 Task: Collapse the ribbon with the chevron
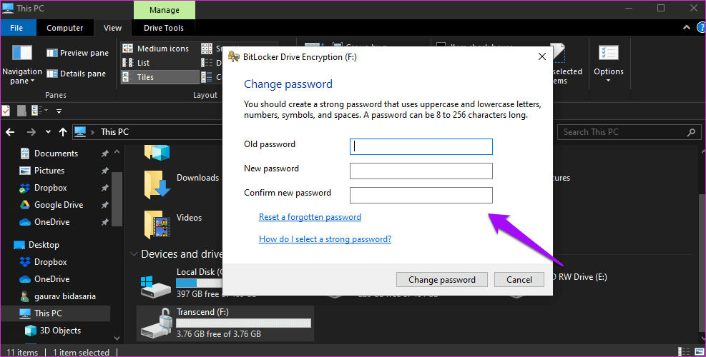tap(687, 27)
